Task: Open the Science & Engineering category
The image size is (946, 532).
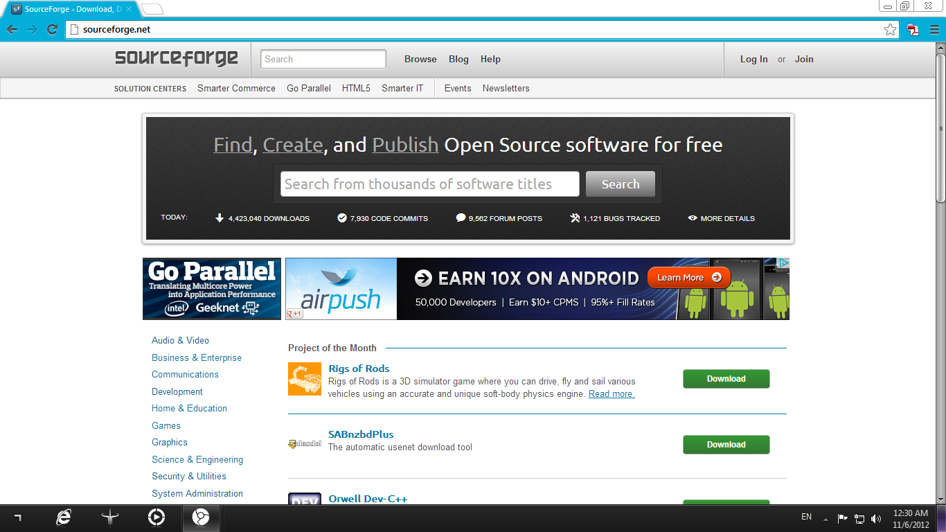Action: pyautogui.click(x=197, y=459)
